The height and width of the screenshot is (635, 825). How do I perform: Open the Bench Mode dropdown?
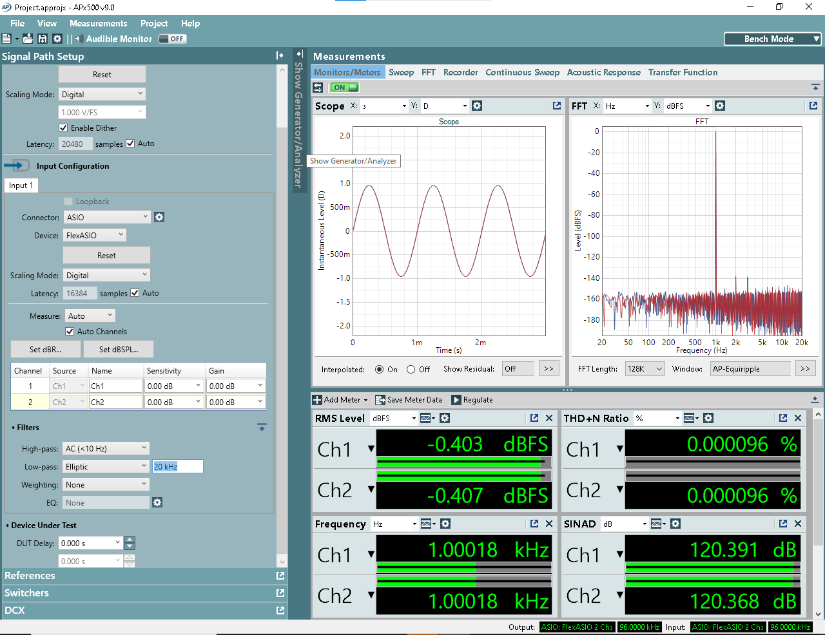[773, 39]
